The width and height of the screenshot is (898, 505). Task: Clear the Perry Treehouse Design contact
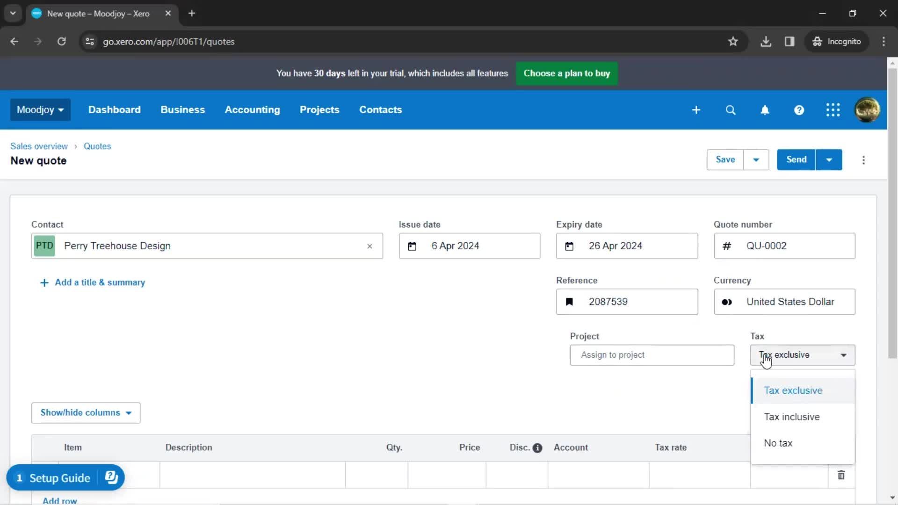pyautogui.click(x=369, y=246)
